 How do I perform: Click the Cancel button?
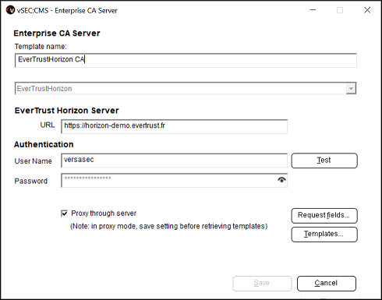tap(327, 284)
